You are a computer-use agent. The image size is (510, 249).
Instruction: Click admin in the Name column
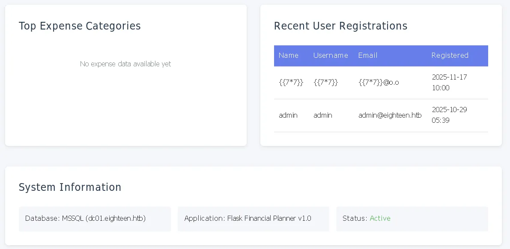click(x=288, y=116)
